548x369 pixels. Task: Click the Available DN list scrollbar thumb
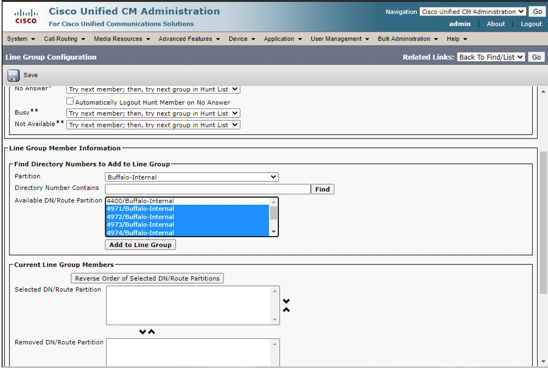(273, 213)
